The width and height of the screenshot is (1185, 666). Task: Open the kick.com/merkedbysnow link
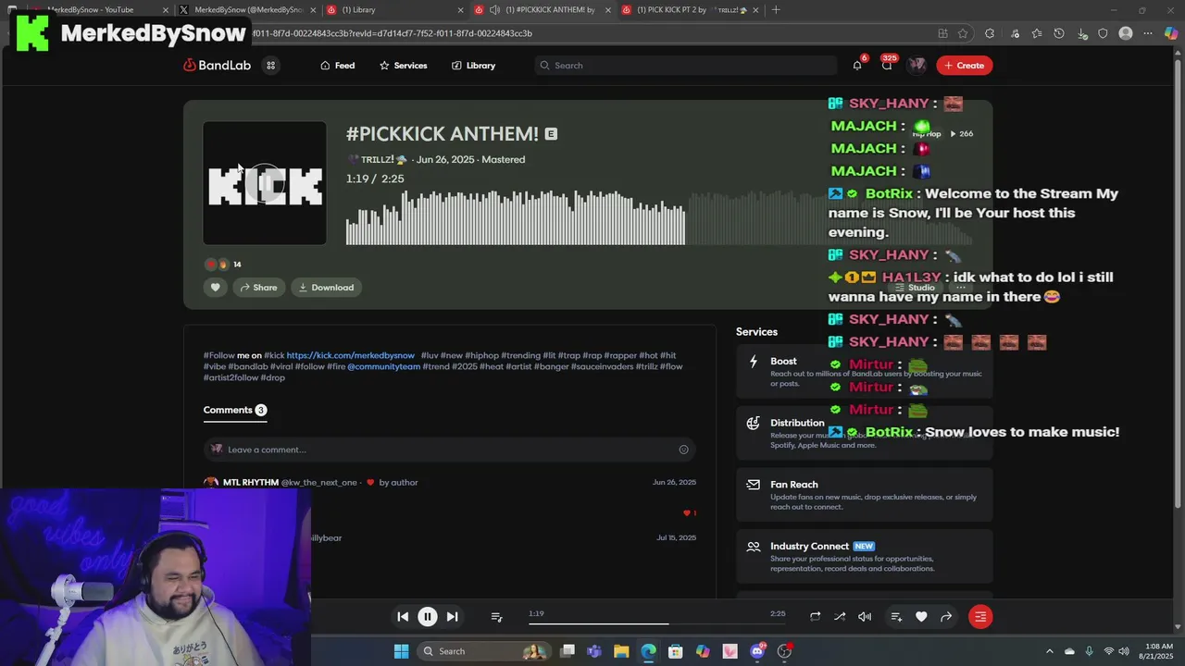[x=350, y=355]
